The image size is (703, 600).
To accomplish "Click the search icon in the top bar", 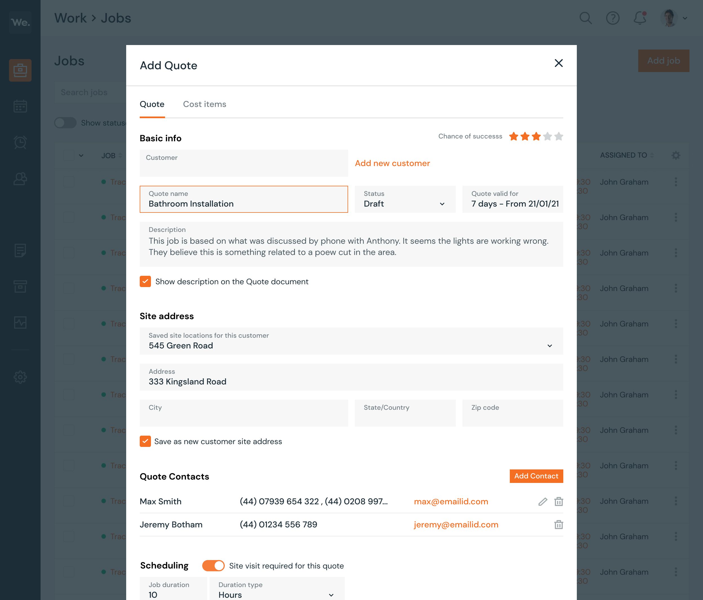I will 586,18.
